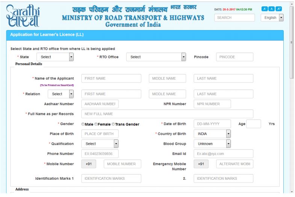Image resolution: width=295 pixels, height=197 pixels.
Task: Click the 'To be Printed on SmartCard' note
Action: (x=57, y=85)
